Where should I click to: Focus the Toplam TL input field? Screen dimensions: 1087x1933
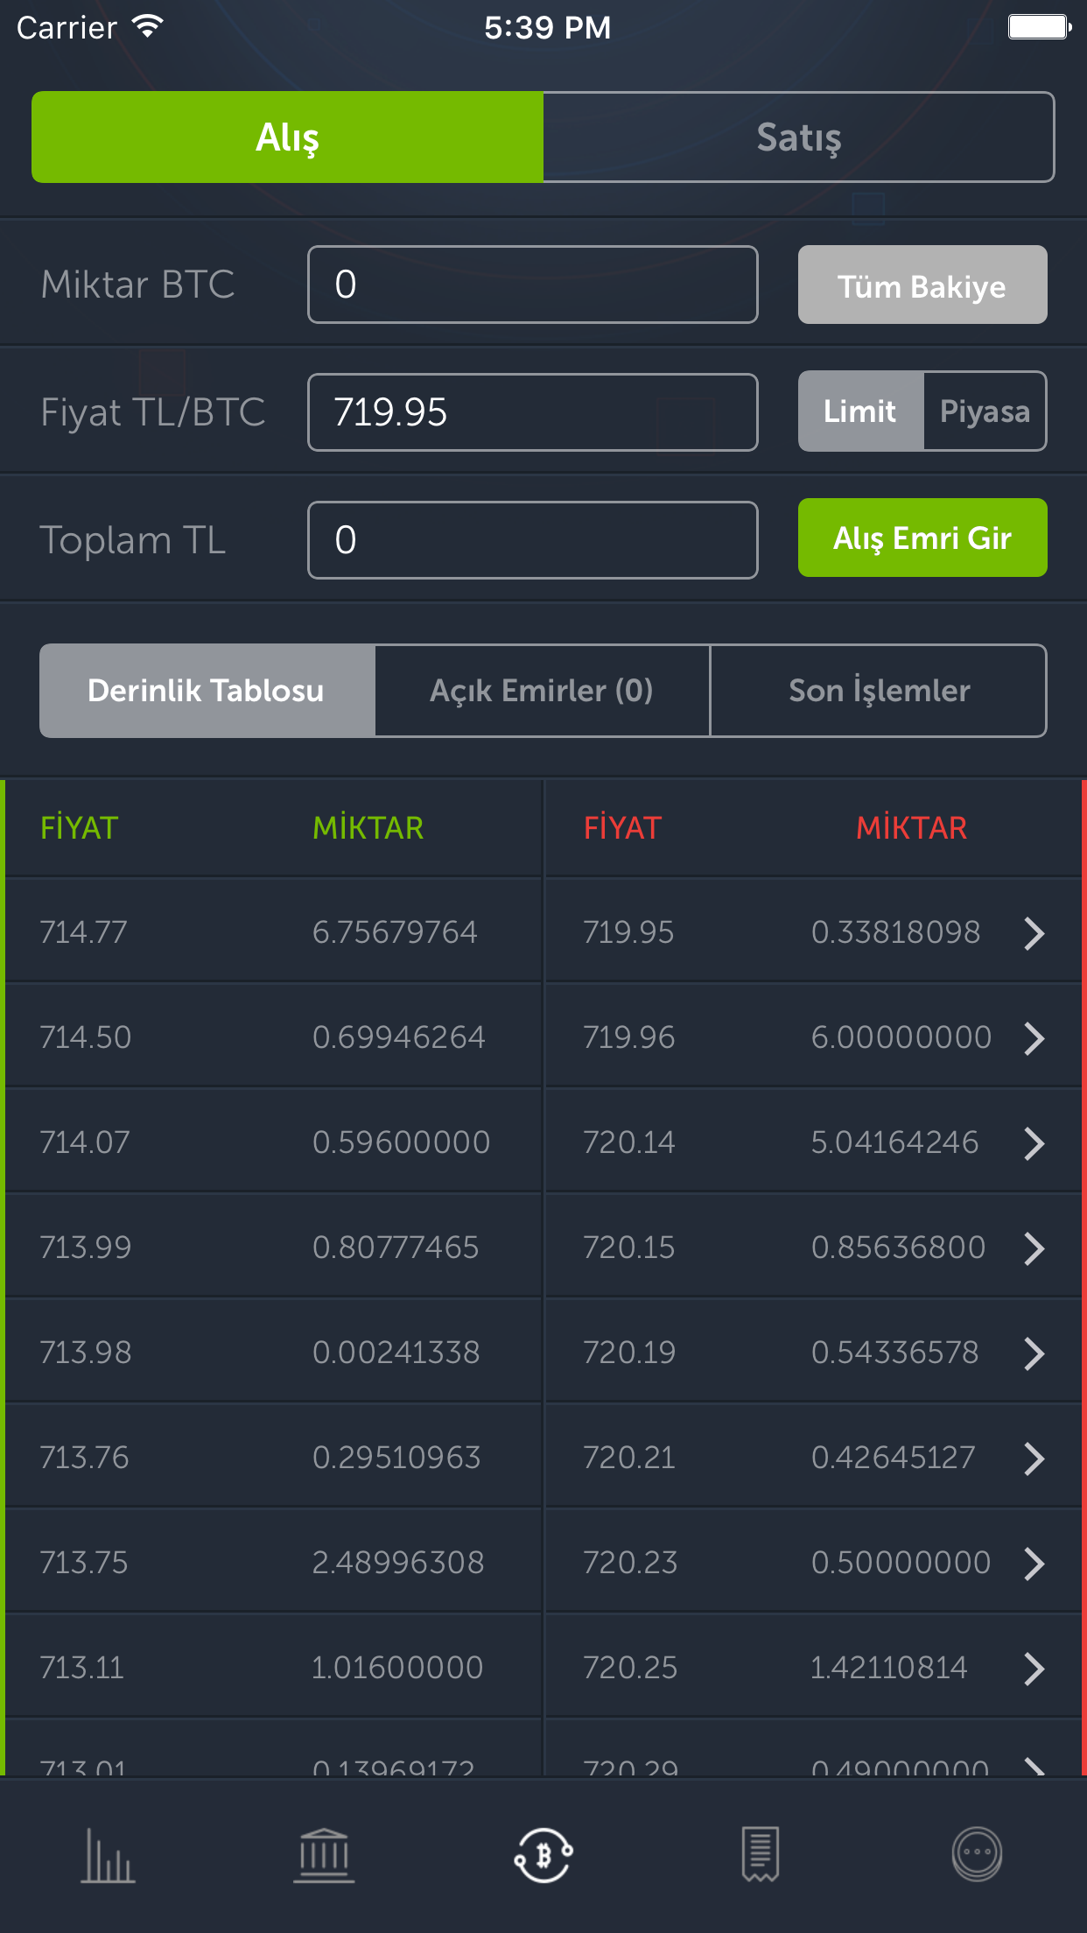(x=533, y=540)
